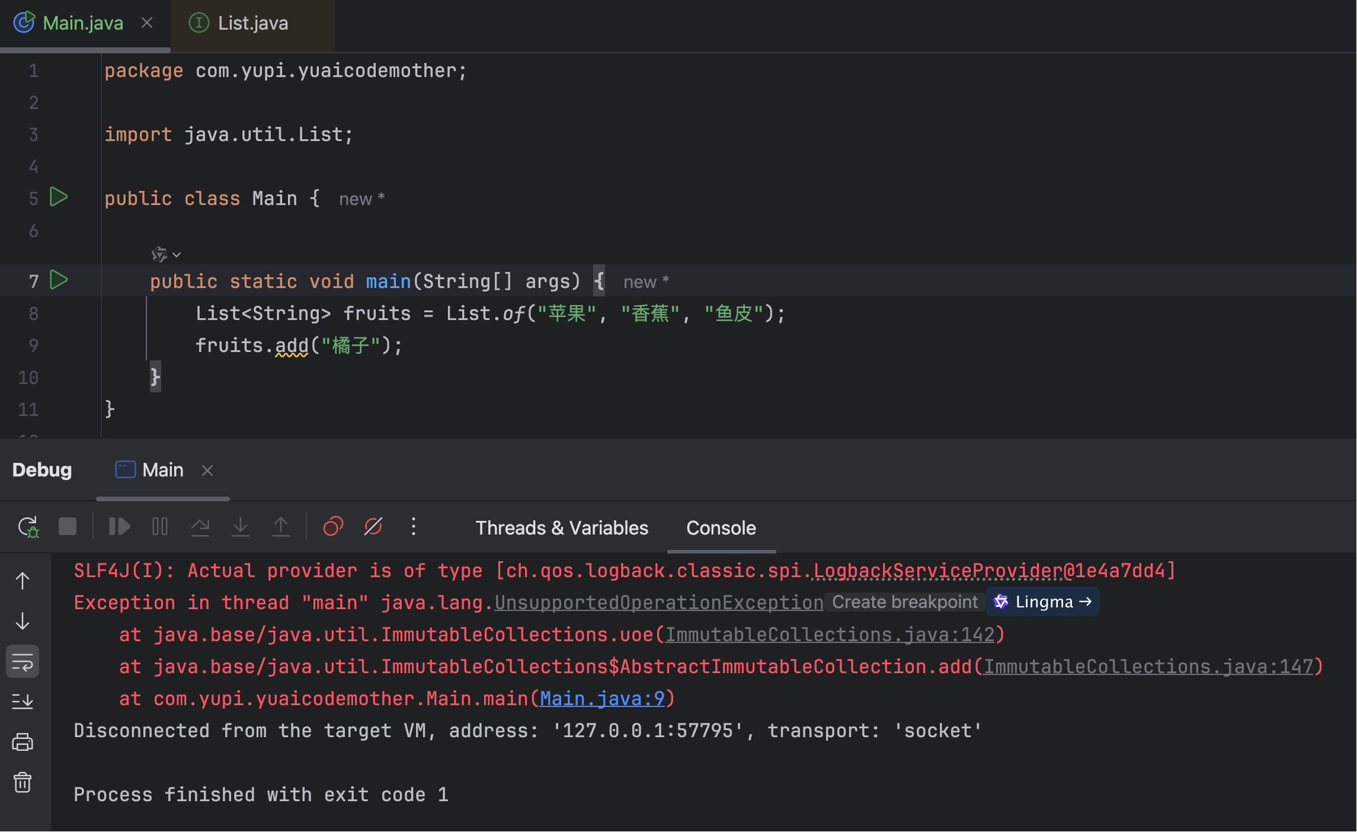This screenshot has width=1357, height=832.
Task: Toggle Mute Breakpoints icon
Action: (373, 527)
